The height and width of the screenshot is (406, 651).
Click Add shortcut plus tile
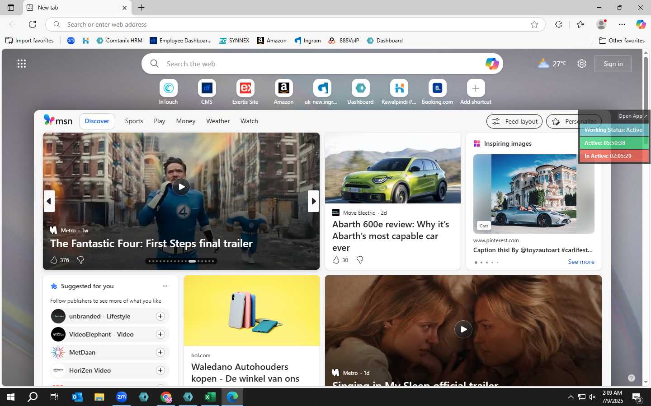476,92
